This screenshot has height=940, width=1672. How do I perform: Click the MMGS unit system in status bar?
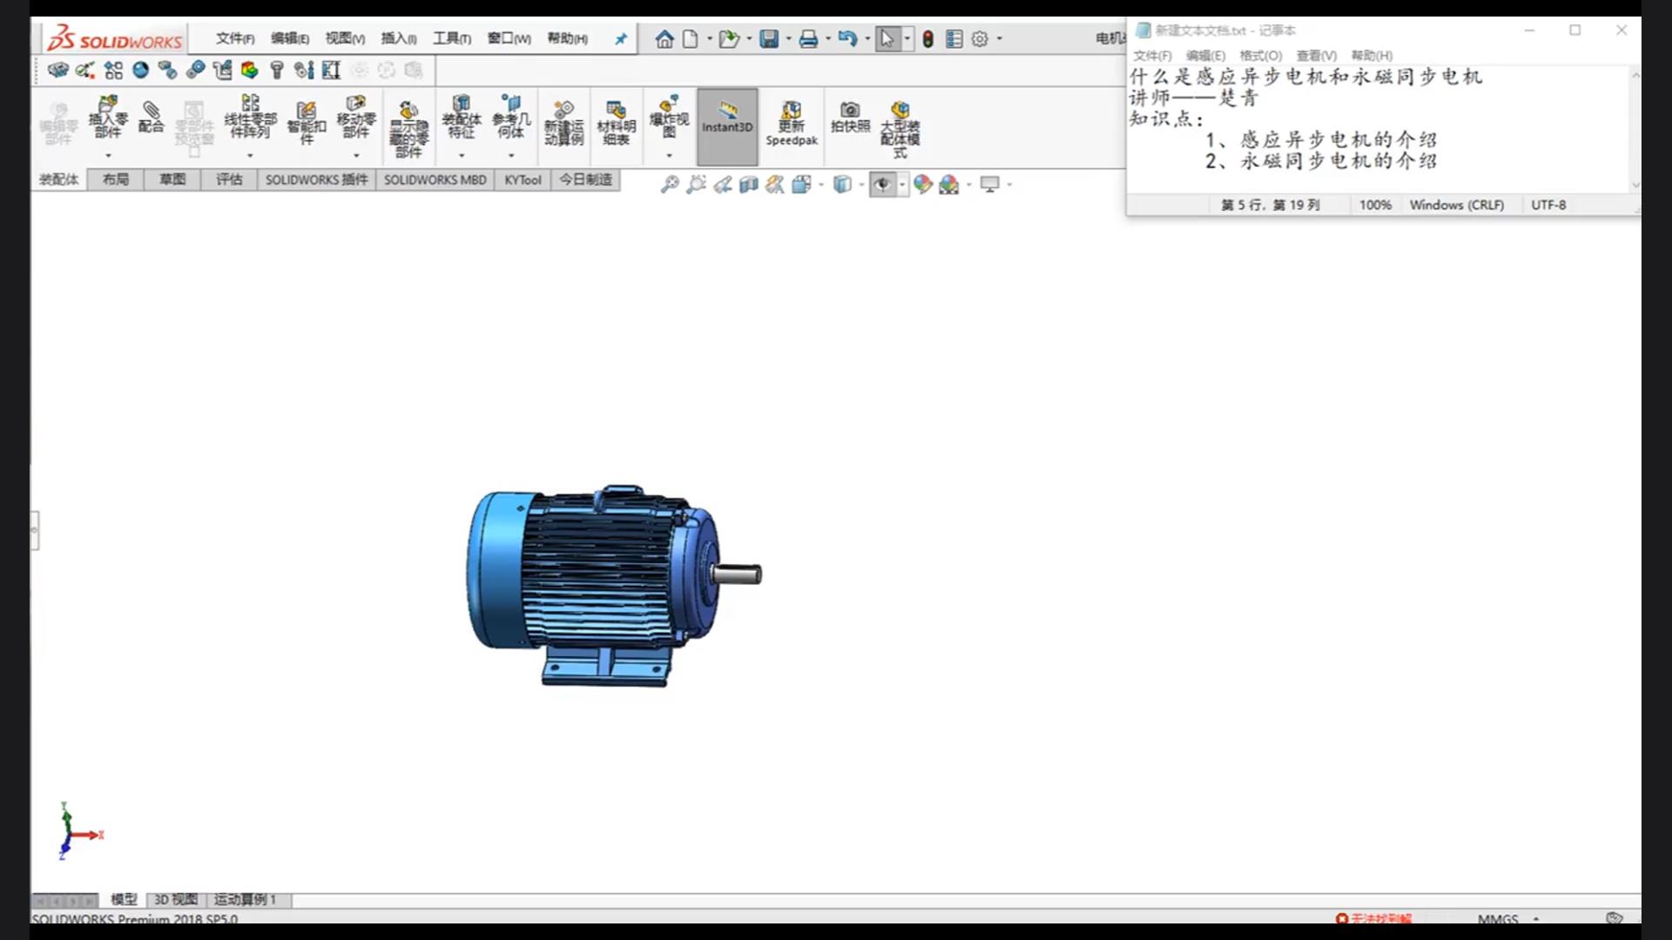1498,919
